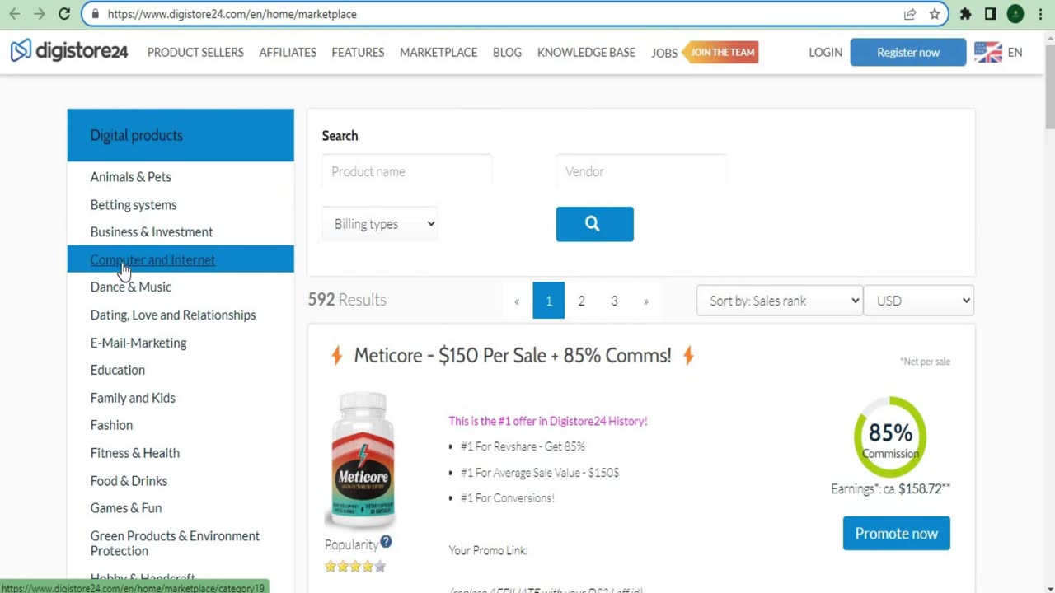Viewport: 1055px width, 593px height.
Task: Click the Product name search field
Action: (x=407, y=171)
